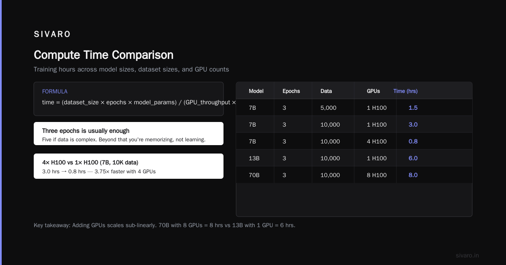Click the 4 H100 GPUs cell
The width and height of the screenshot is (506, 265).
(377, 141)
